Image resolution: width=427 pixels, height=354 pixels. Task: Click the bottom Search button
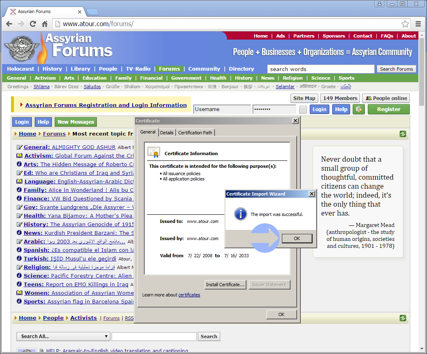point(209,336)
